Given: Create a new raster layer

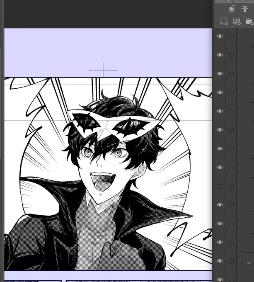Looking at the screenshot, I should 224,21.
